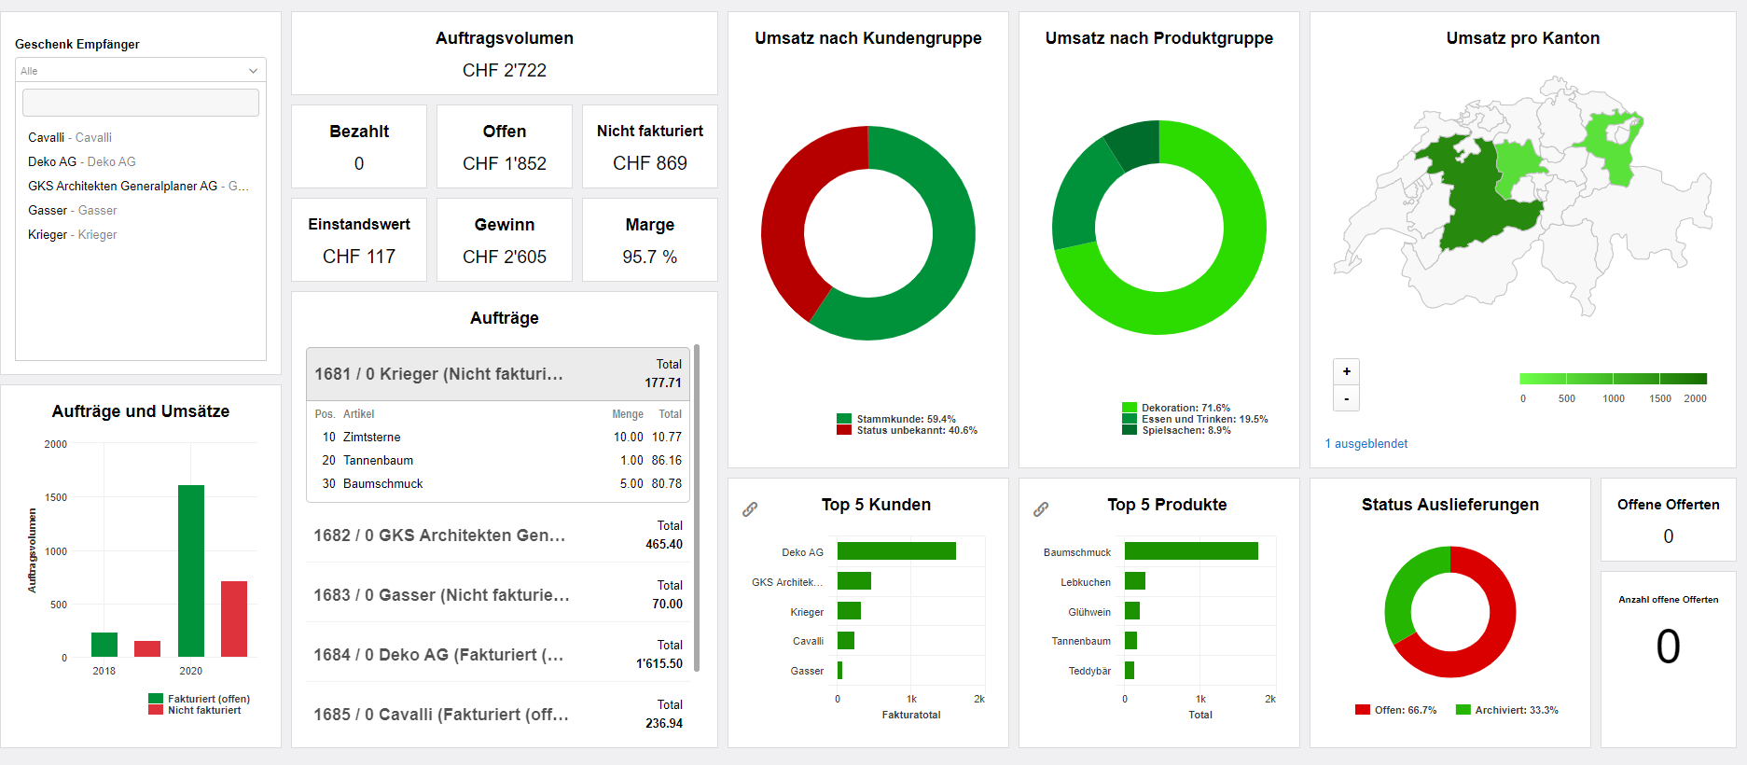Viewport: 1747px width, 765px height.
Task: Click the recipient search field
Action: tap(140, 103)
